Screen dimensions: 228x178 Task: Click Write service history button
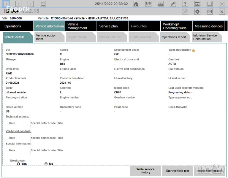pos(145,171)
